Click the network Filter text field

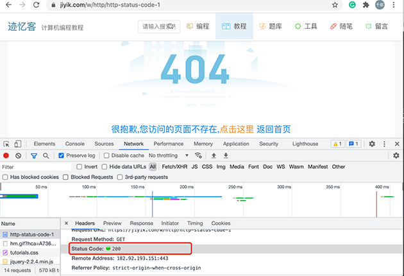pyautogui.click(x=36, y=167)
